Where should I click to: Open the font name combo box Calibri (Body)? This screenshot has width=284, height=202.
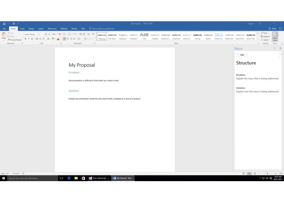31,34
